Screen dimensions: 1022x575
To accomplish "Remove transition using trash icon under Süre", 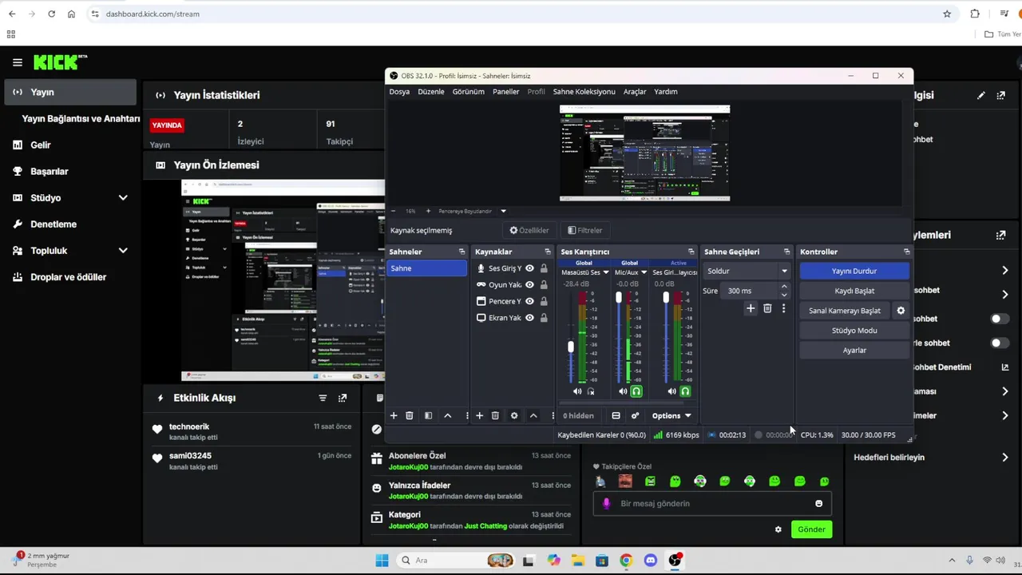I will point(767,308).
